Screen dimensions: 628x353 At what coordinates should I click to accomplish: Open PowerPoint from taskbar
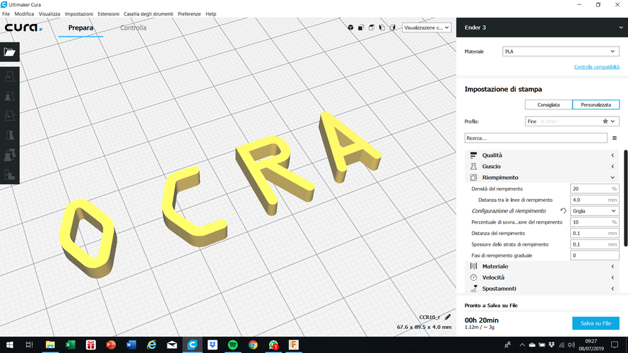[111, 345]
